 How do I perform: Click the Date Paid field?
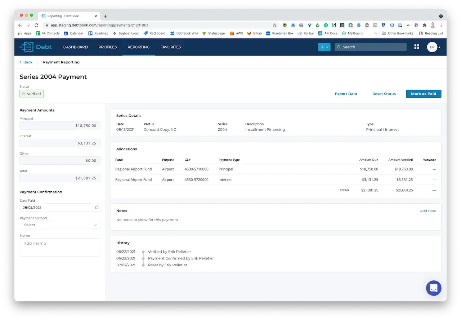[60, 207]
